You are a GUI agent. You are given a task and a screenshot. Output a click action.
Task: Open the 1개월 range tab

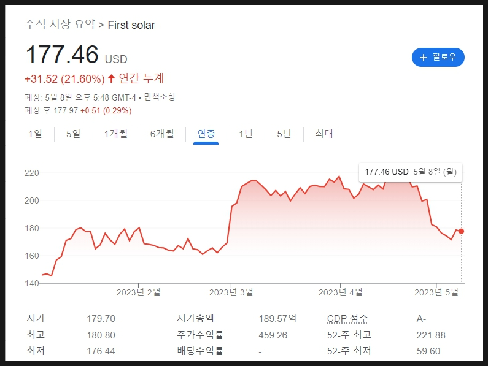coord(116,134)
